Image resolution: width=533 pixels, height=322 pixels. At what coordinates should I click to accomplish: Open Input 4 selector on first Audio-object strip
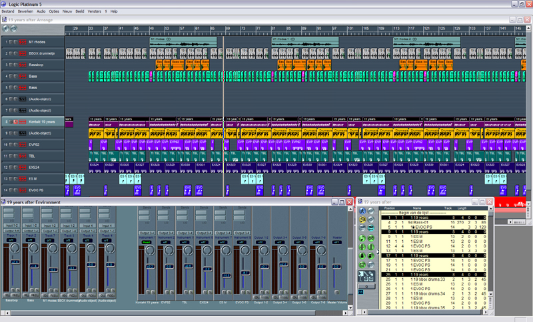tap(88, 226)
